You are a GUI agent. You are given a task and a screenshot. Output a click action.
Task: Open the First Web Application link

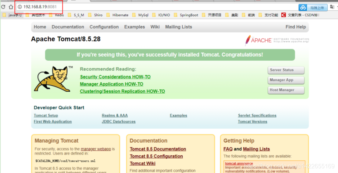coord(53,122)
